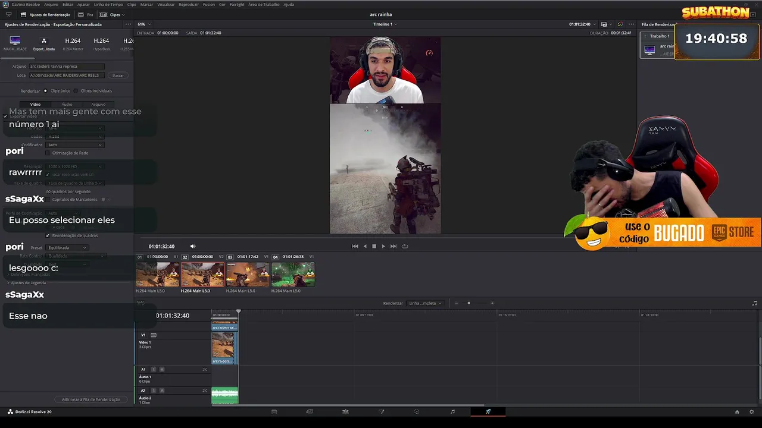This screenshot has height=428, width=762.
Task: Click the Arquivo filename input field
Action: pos(67,67)
